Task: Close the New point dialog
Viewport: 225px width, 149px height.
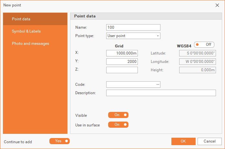Action: click(x=217, y=5)
